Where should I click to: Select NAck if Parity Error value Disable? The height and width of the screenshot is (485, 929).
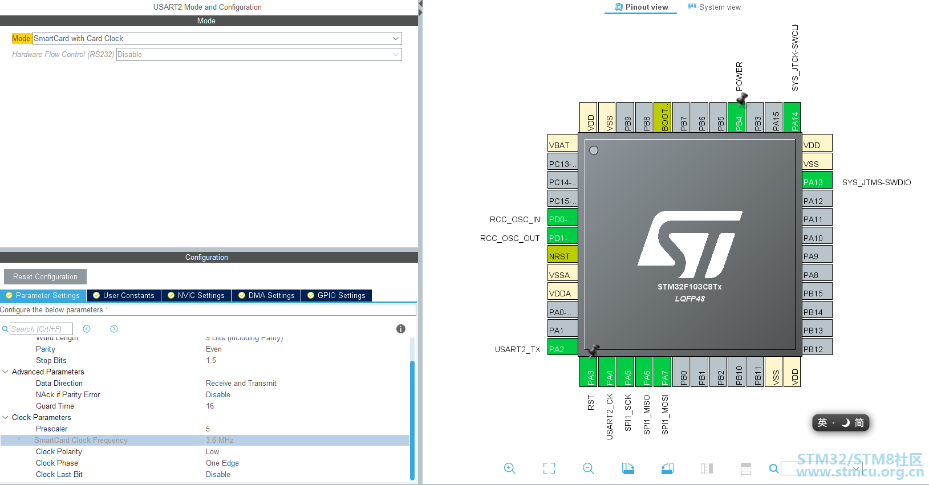[x=218, y=394]
